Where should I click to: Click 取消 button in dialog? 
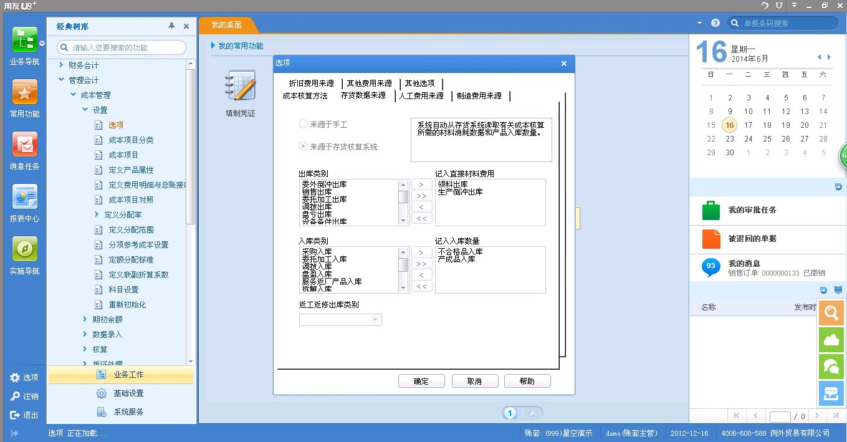point(474,382)
